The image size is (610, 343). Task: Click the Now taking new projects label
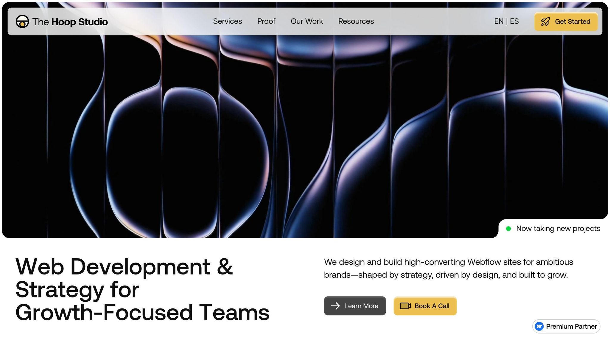pyautogui.click(x=558, y=229)
